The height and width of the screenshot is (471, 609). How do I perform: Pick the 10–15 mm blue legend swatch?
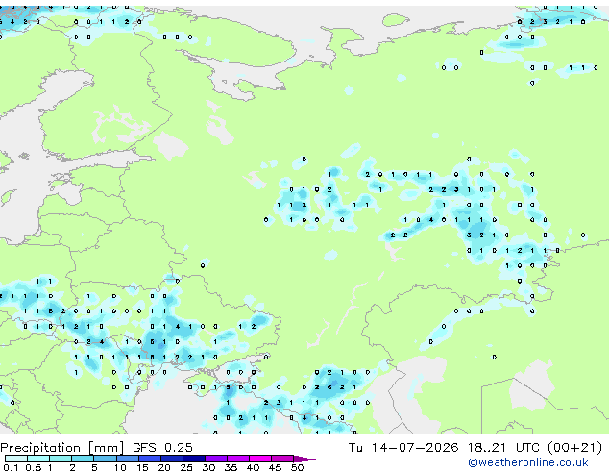coord(127,459)
